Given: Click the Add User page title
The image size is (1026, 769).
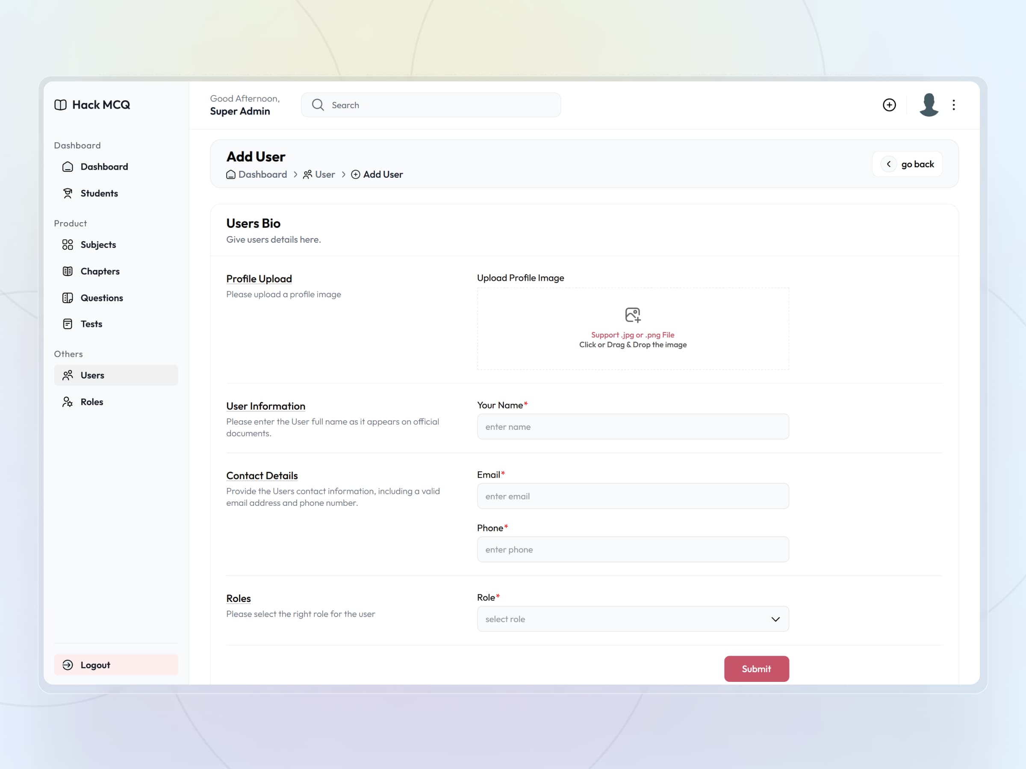Looking at the screenshot, I should [x=256, y=157].
